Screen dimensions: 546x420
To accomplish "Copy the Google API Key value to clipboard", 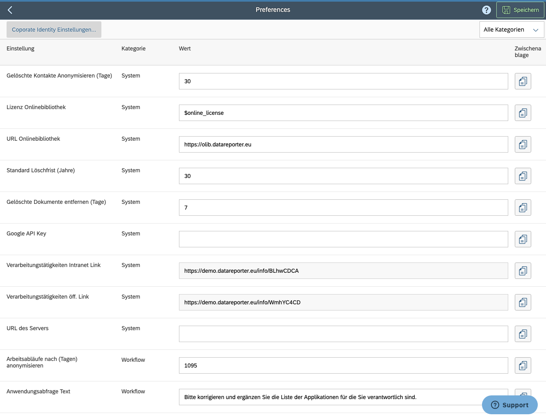I will pos(523,239).
